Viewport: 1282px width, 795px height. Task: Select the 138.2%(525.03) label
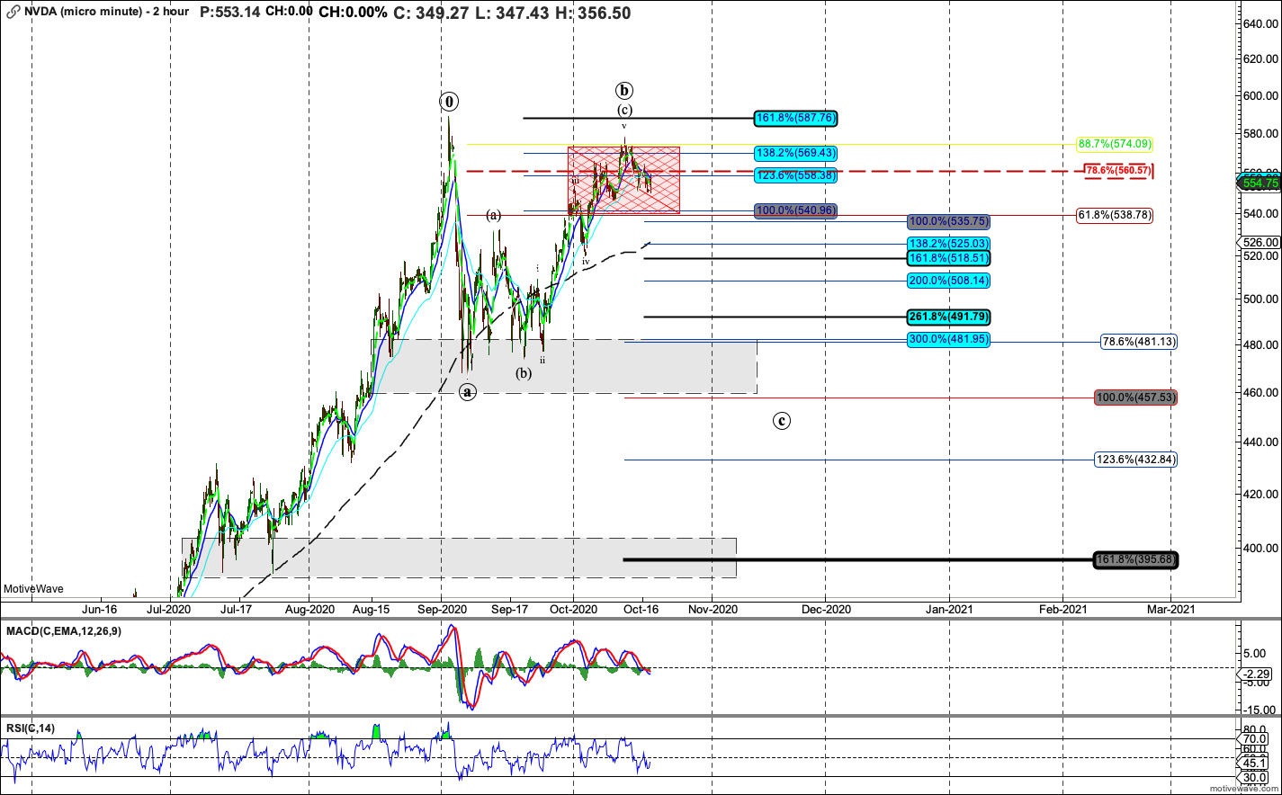948,244
